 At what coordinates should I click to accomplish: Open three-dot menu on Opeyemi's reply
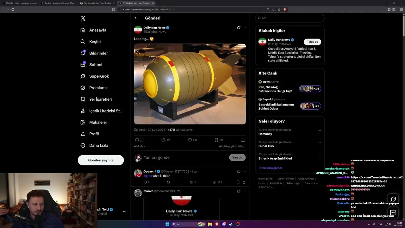click(x=244, y=171)
